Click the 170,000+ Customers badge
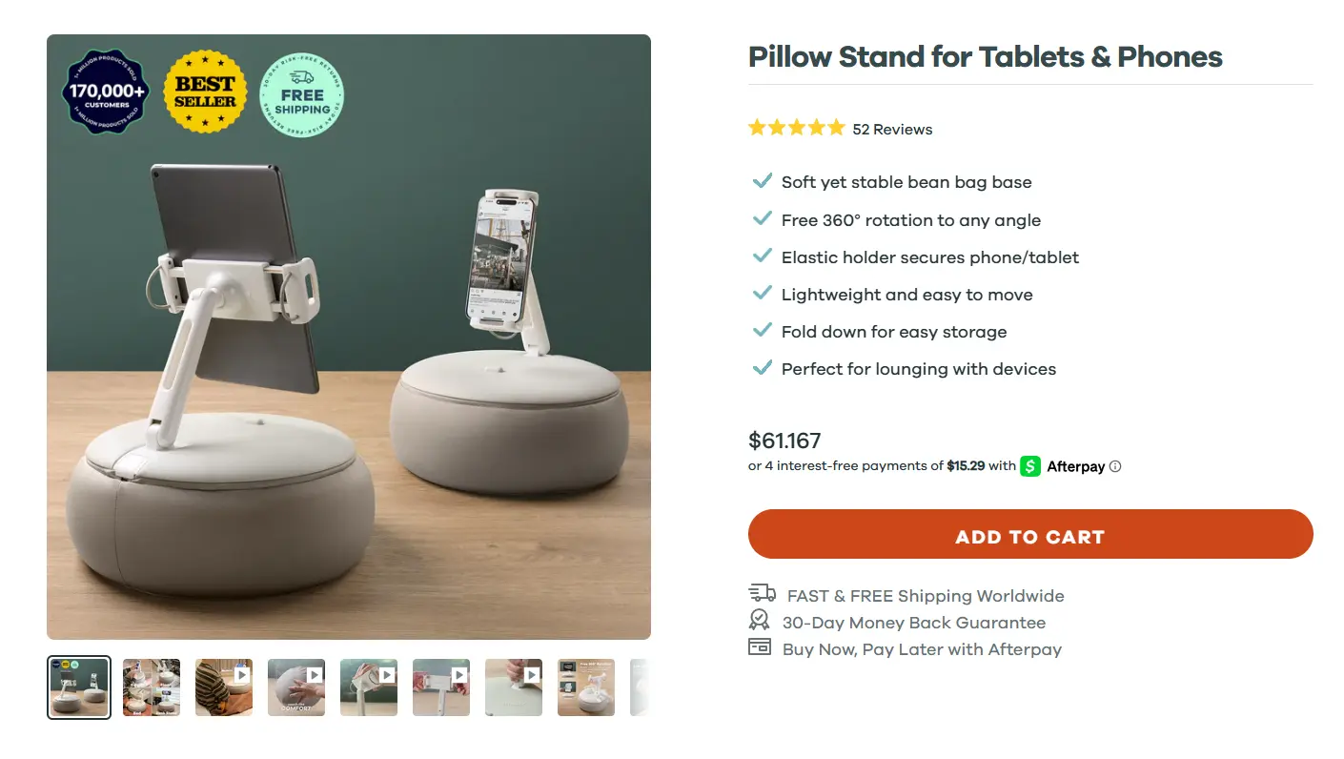This screenshot has width=1344, height=759. coord(105,92)
